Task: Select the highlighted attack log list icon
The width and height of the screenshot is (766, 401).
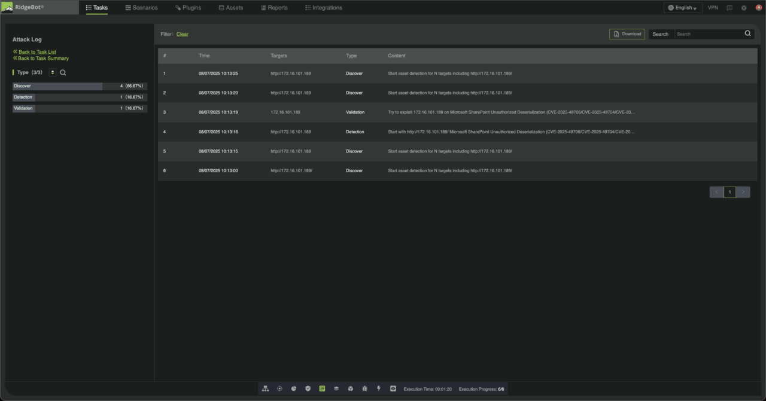Action: [x=322, y=388]
